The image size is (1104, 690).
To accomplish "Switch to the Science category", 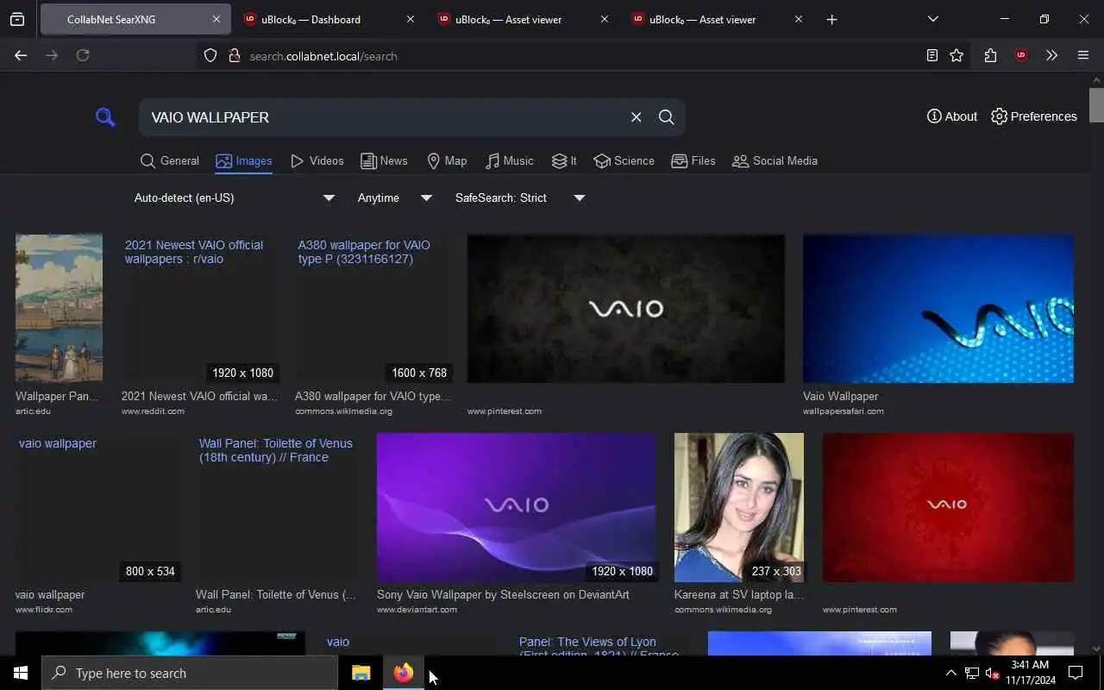I will click(x=624, y=160).
